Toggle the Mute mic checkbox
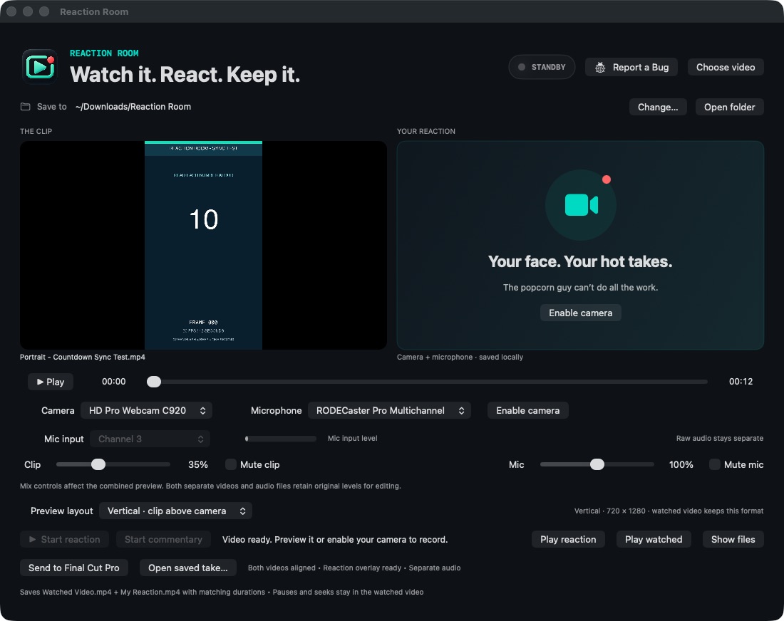 [714, 464]
